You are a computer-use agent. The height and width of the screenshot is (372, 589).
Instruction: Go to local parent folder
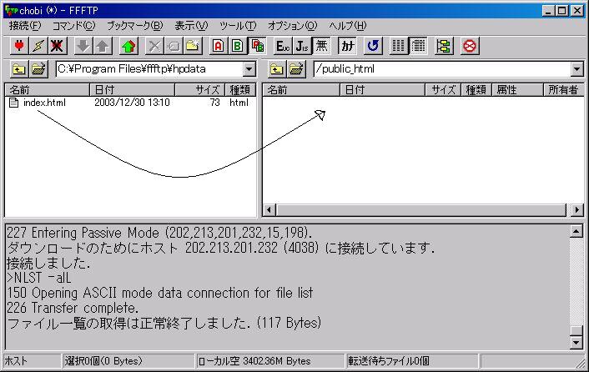pyautogui.click(x=18, y=70)
